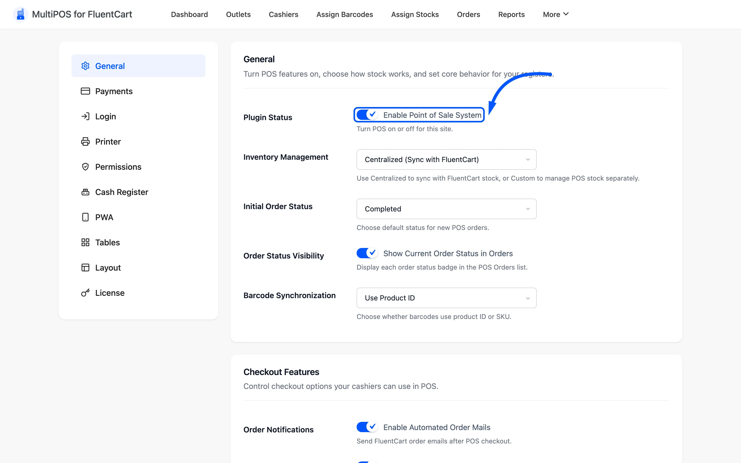
Task: Click the Layout panel icon
Action: pyautogui.click(x=85, y=268)
